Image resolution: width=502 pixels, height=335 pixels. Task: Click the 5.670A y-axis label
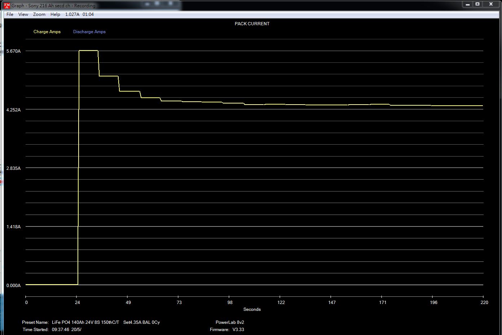pos(13,51)
